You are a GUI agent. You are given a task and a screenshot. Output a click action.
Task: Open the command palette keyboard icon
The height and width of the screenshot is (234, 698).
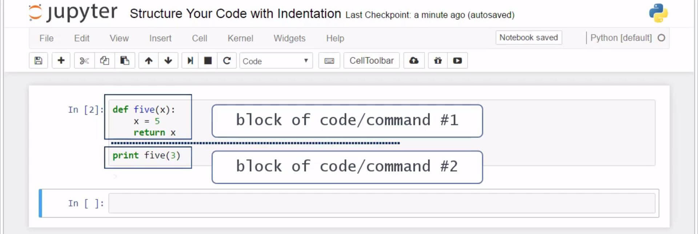click(329, 61)
